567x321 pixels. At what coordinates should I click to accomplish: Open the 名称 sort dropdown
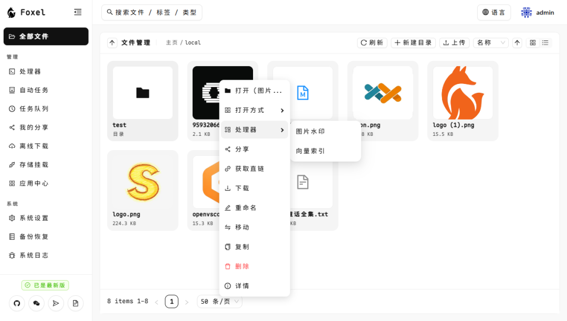[490, 42]
